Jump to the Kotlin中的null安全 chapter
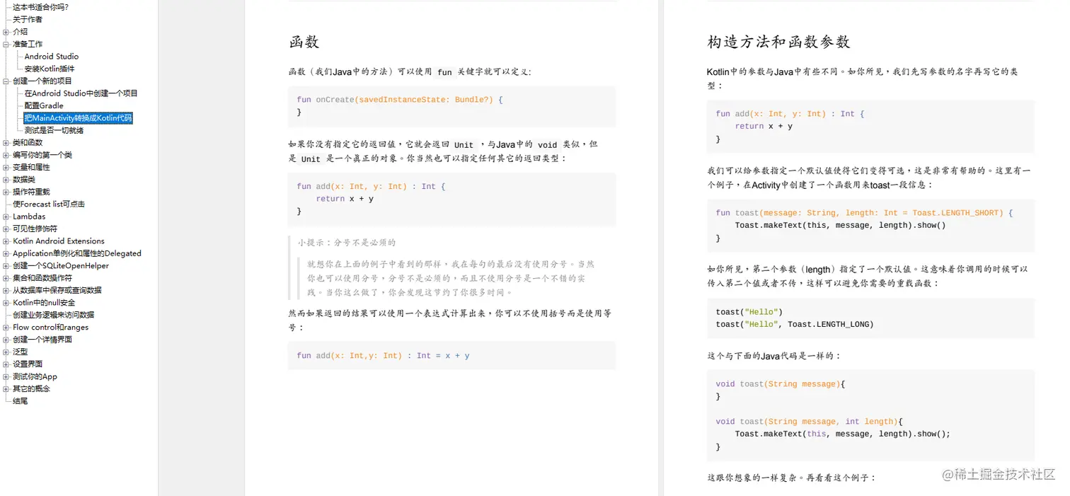 (x=44, y=303)
